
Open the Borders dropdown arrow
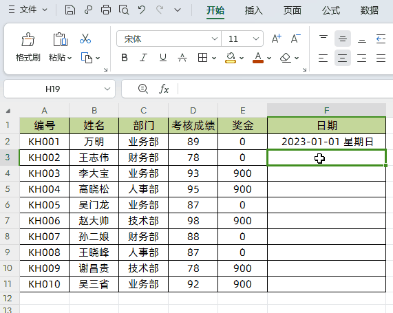[214, 58]
